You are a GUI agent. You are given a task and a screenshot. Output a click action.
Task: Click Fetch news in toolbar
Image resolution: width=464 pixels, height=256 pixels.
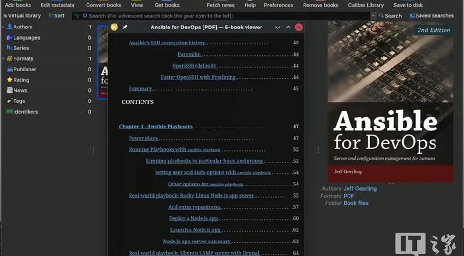point(220,5)
